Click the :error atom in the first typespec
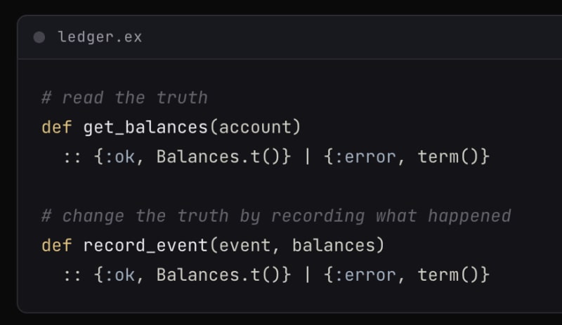This screenshot has width=562, height=325. (365, 157)
